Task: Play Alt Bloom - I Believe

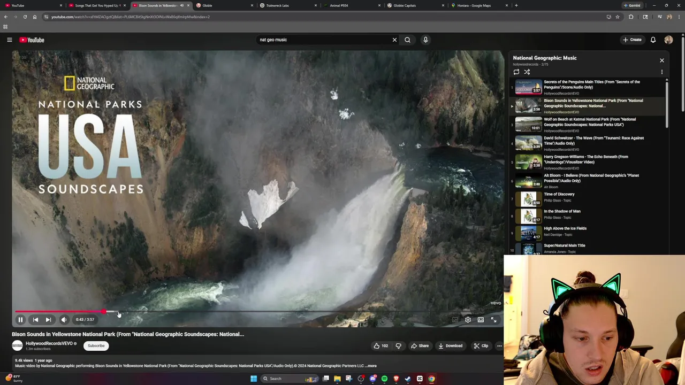Action: tap(587, 181)
